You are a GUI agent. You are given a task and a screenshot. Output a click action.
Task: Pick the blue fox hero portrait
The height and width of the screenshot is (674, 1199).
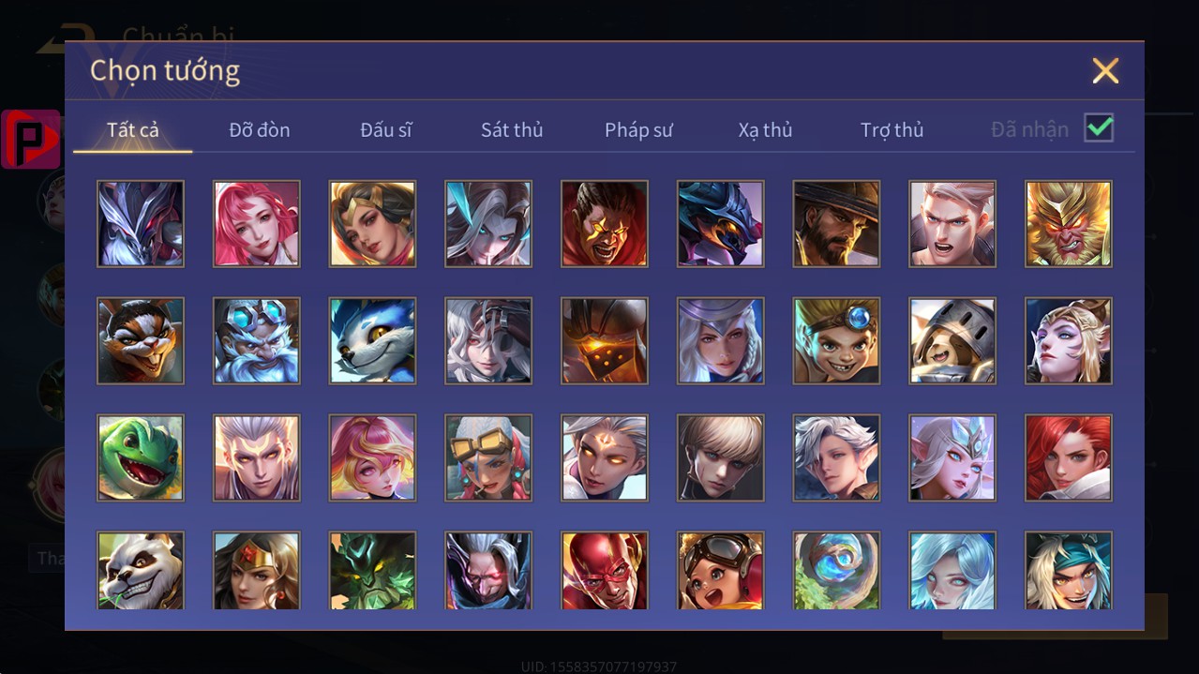372,341
